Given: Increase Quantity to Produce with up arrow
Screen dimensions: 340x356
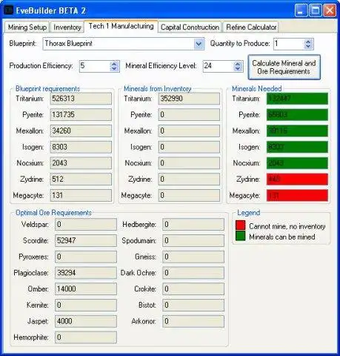Looking at the screenshot, I should 308,42.
